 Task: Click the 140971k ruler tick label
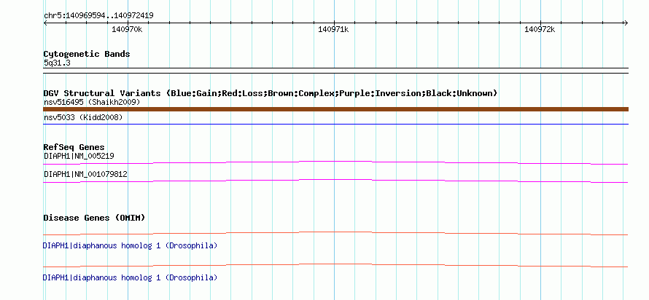click(x=333, y=29)
